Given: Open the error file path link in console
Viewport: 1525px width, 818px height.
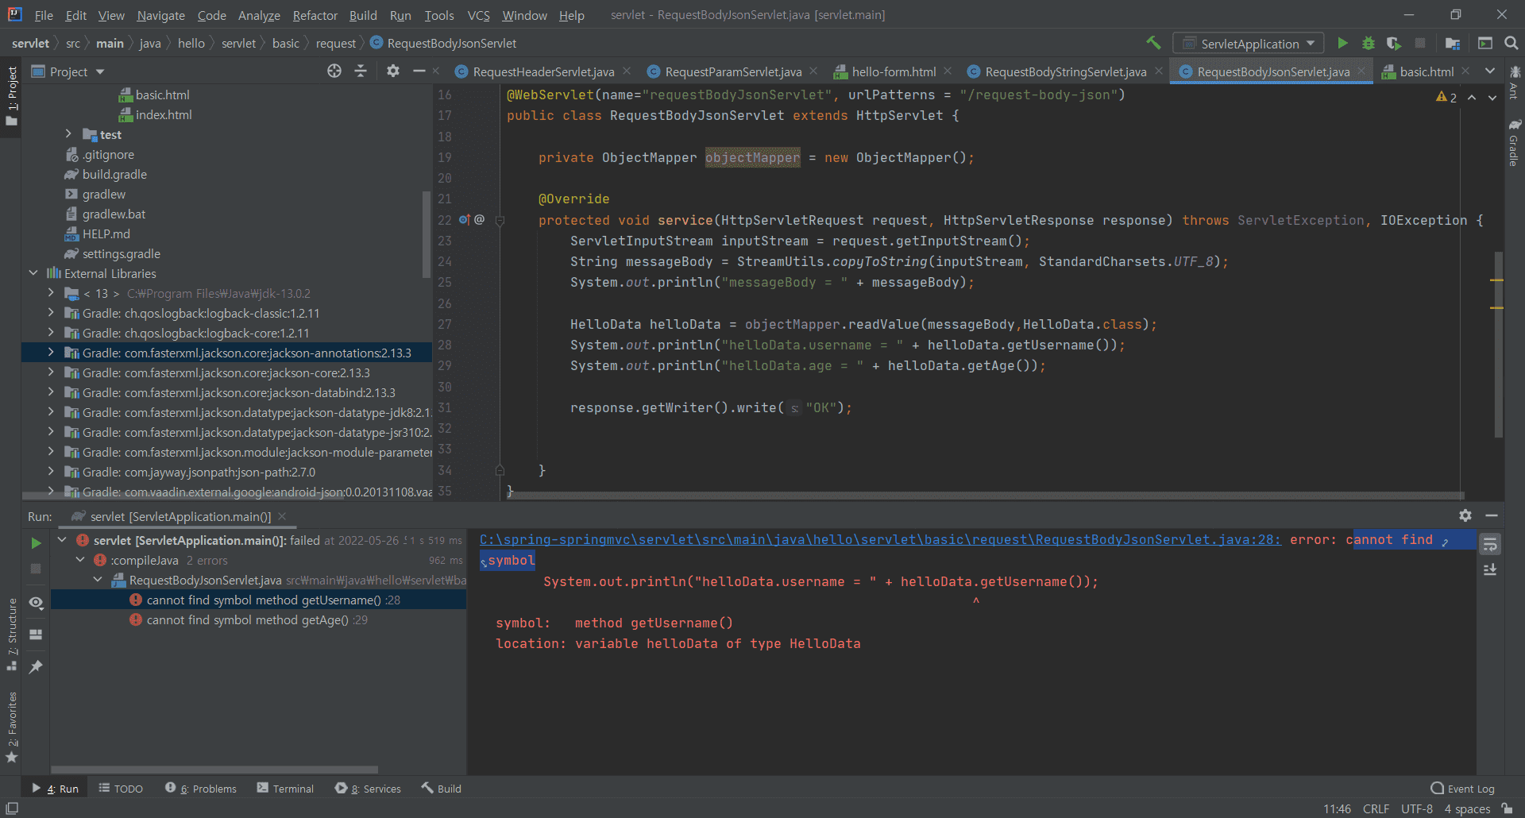Looking at the screenshot, I should (879, 540).
